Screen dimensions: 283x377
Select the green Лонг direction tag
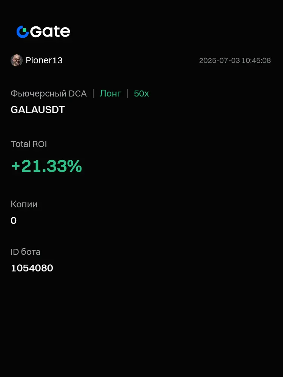[x=111, y=93]
